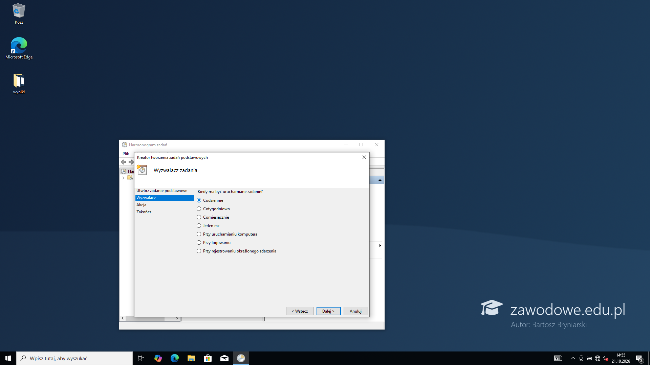Expand the actions pane submenu arrow
The image size is (650, 365).
380,246
